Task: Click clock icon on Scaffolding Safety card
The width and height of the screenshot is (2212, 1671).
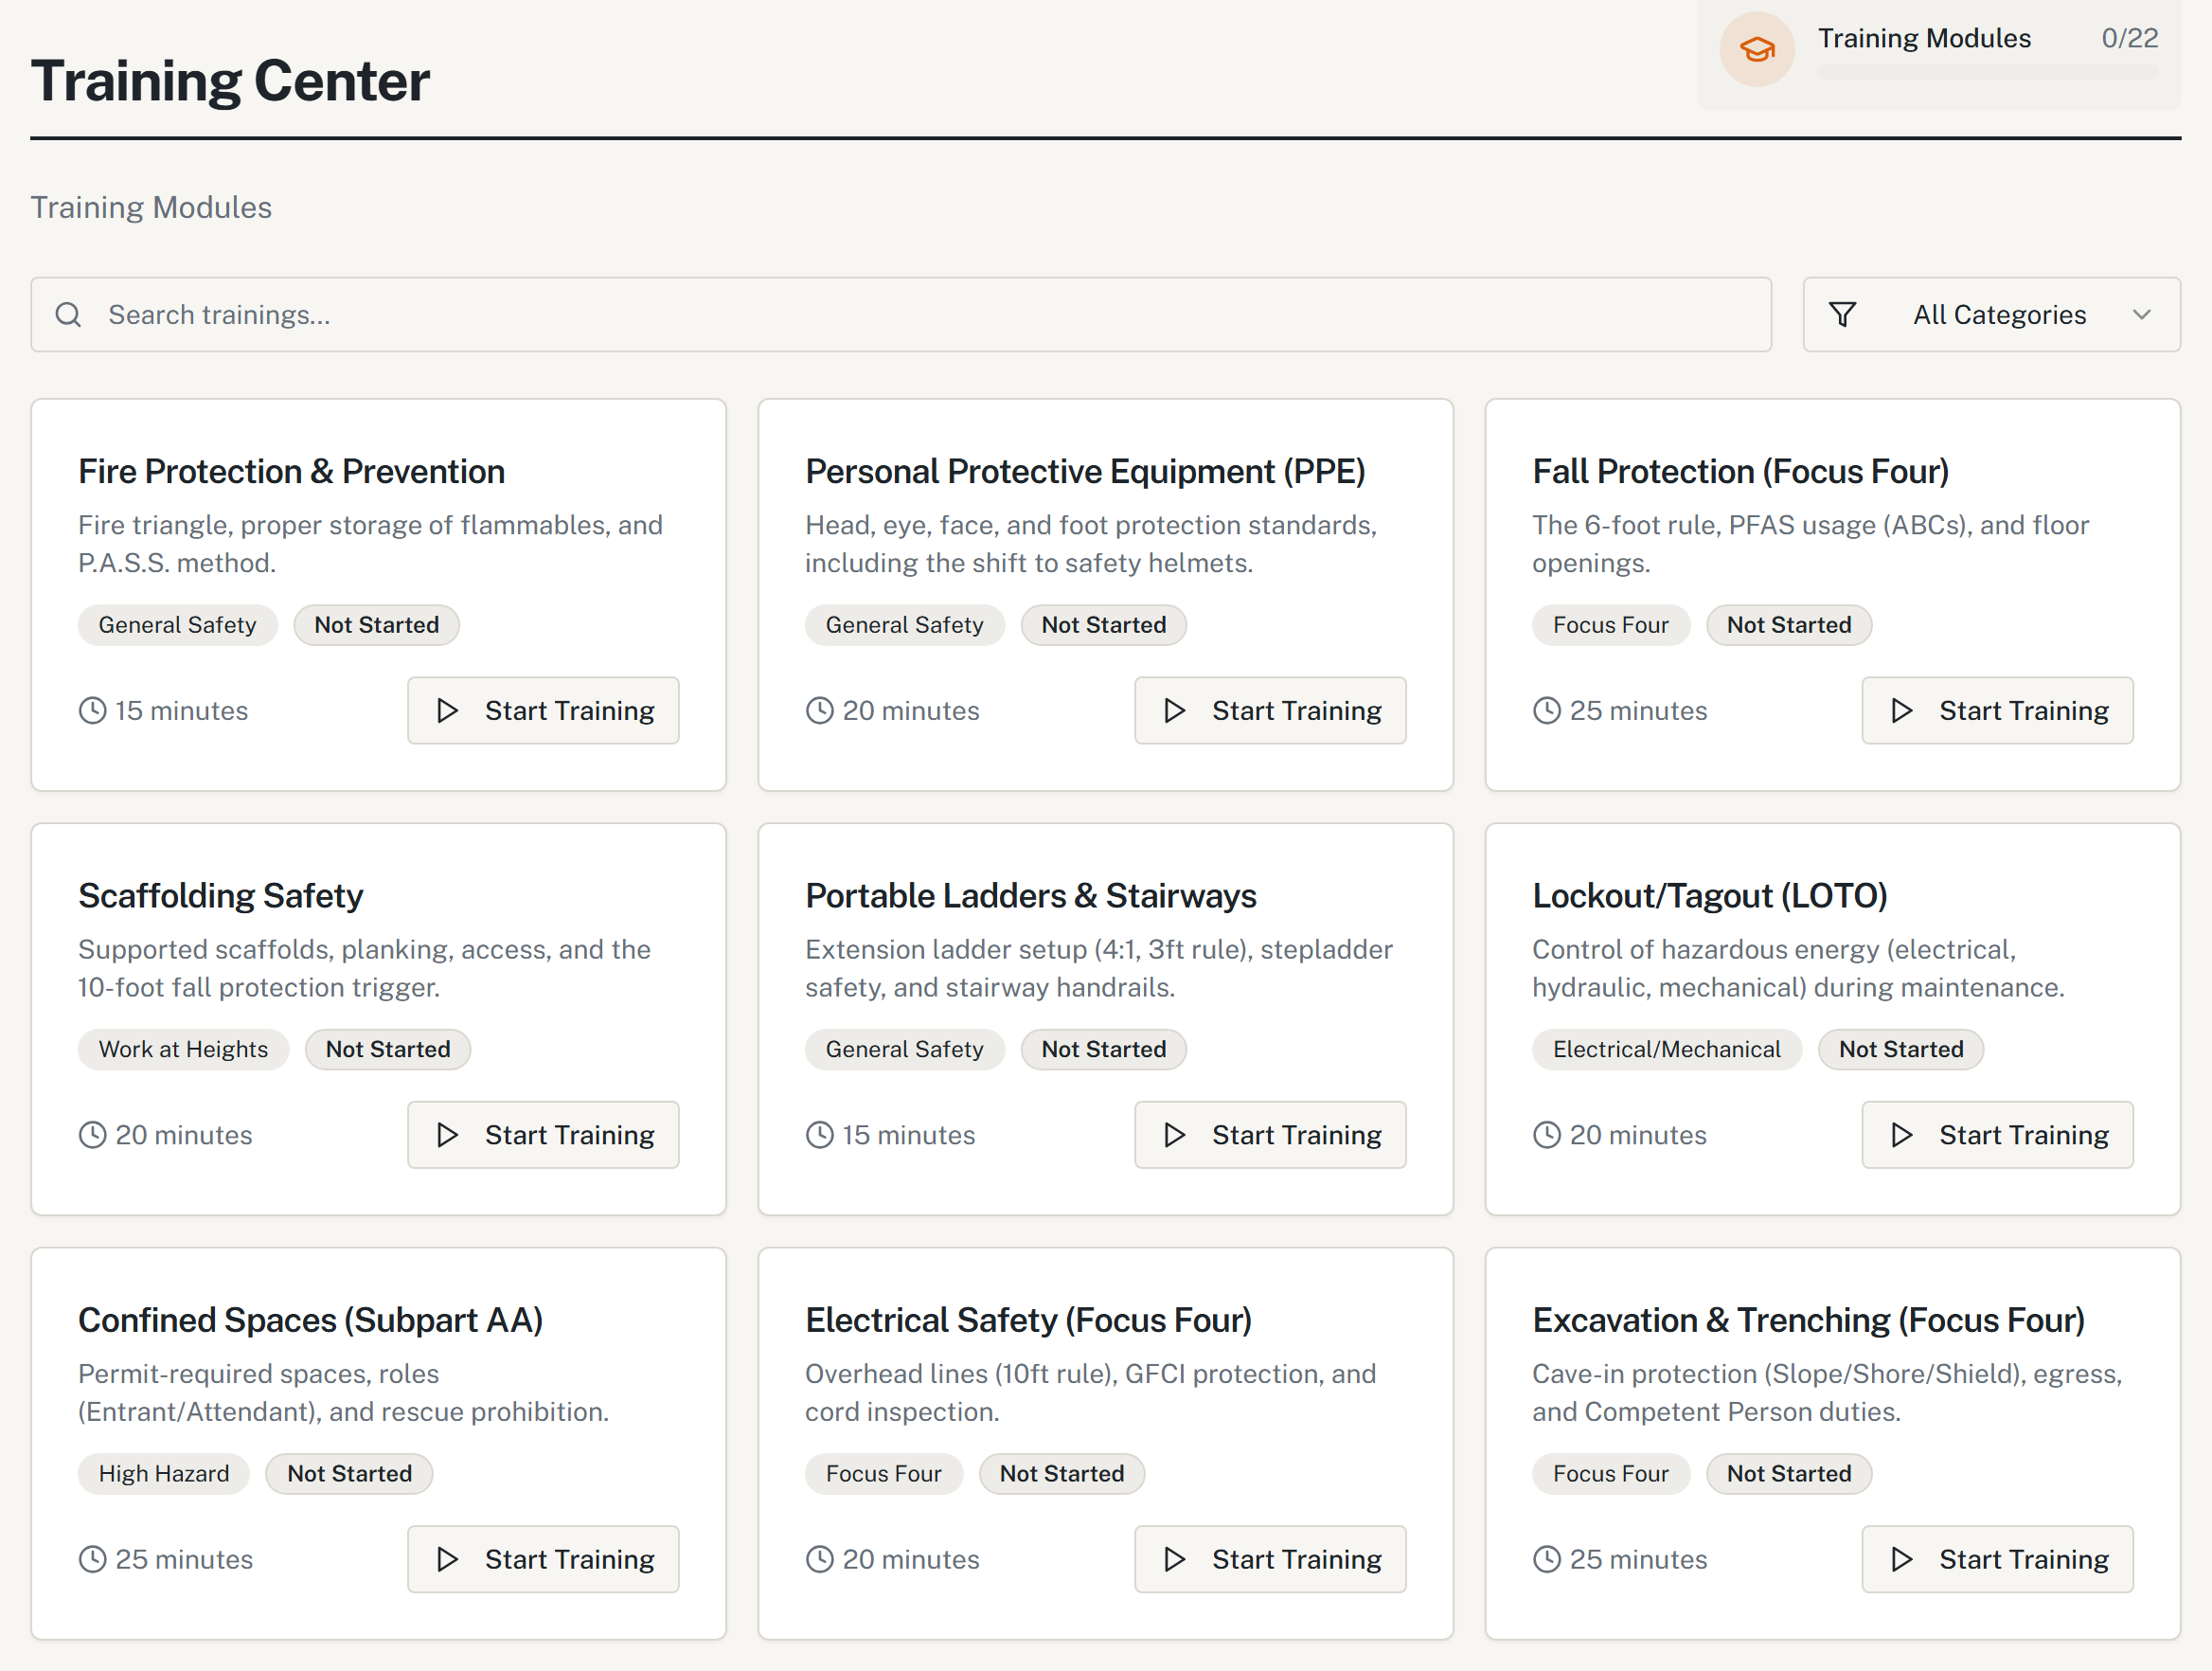Action: click(92, 1135)
